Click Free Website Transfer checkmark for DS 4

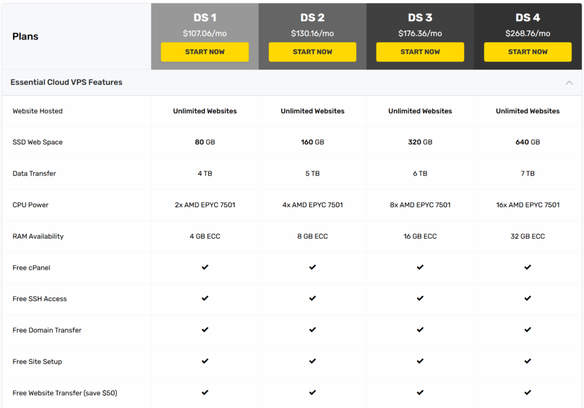(528, 393)
